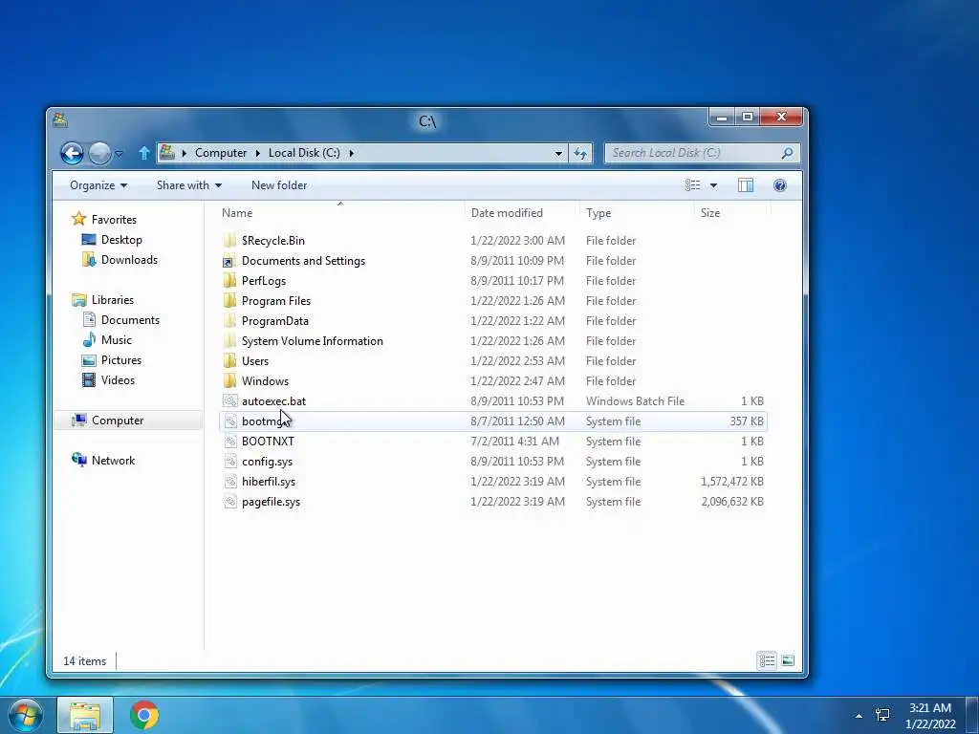Open the Windows Start menu
Viewport: 979px width, 734px height.
pos(26,715)
